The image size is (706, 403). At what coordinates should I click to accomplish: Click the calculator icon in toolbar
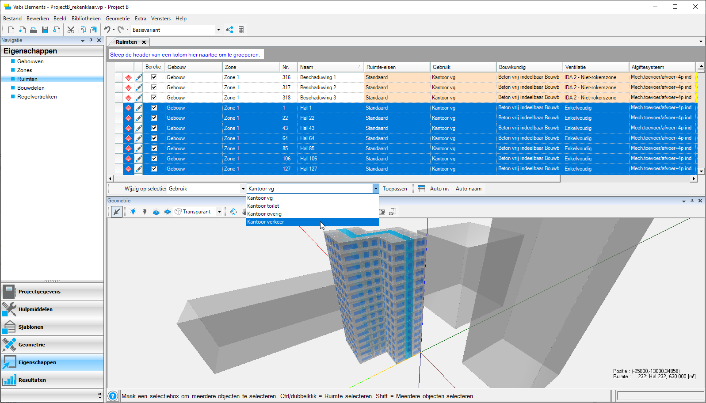coord(241,30)
